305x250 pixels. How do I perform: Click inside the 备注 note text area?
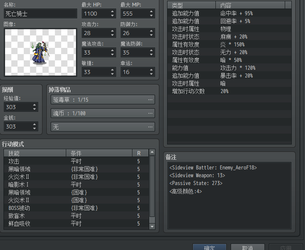[229, 195]
